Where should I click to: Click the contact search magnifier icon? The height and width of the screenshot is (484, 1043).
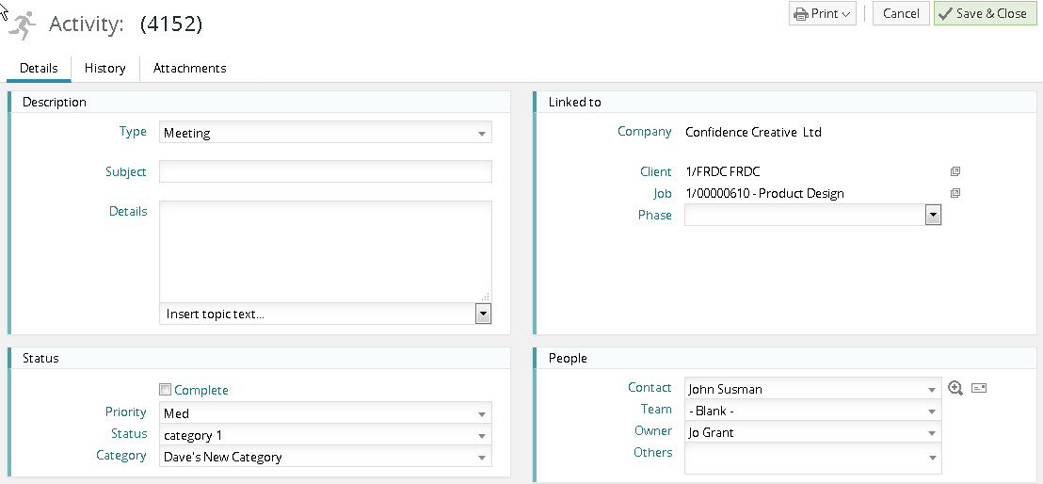(x=955, y=388)
